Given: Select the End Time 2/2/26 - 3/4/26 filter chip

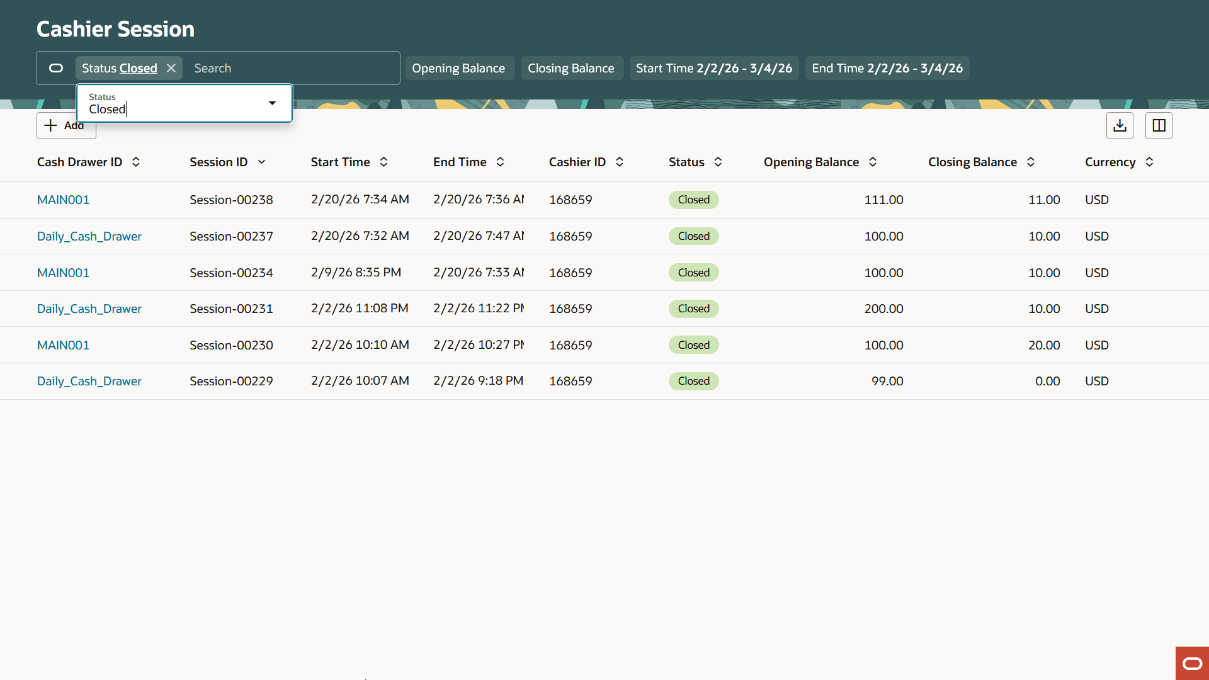Looking at the screenshot, I should 887,68.
